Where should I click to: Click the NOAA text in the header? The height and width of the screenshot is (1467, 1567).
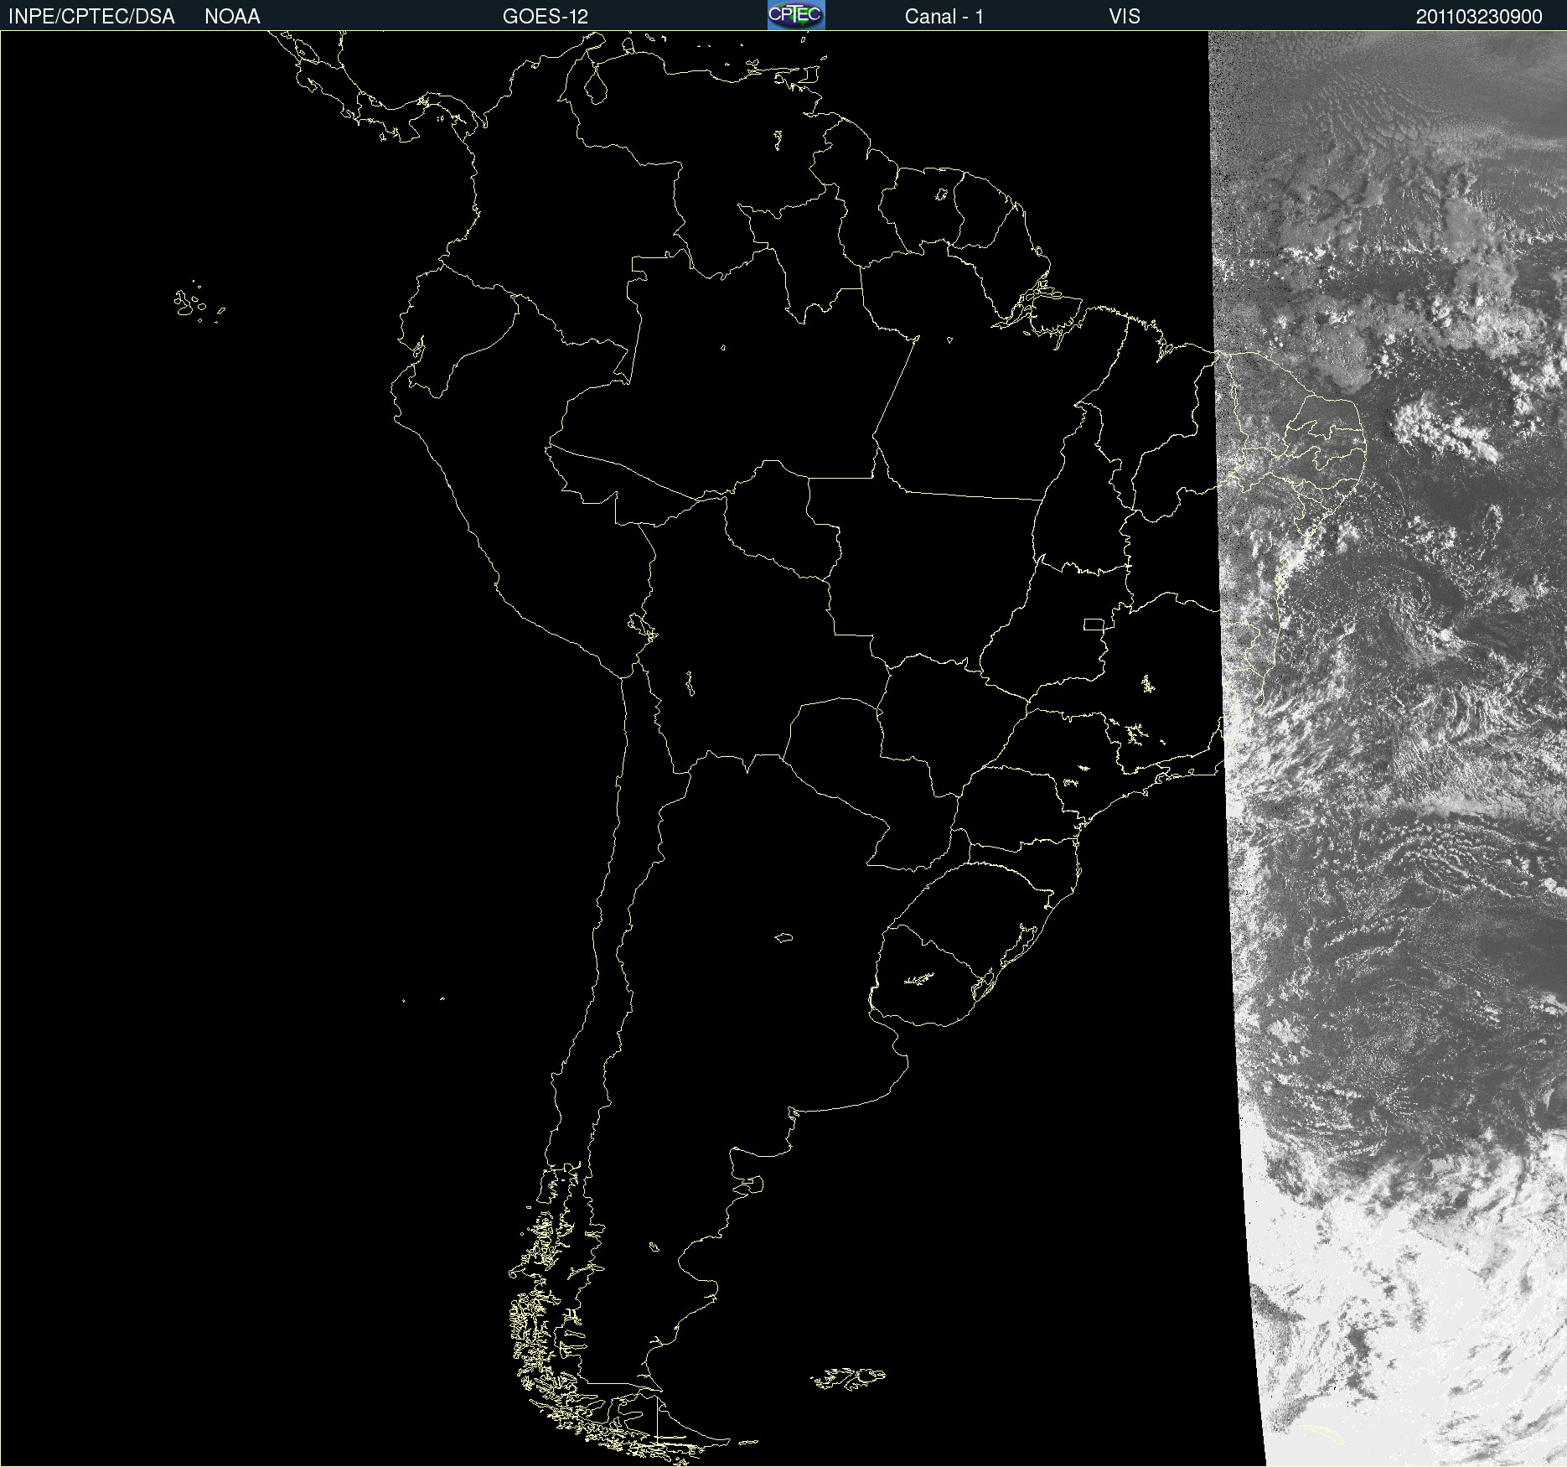click(x=232, y=17)
